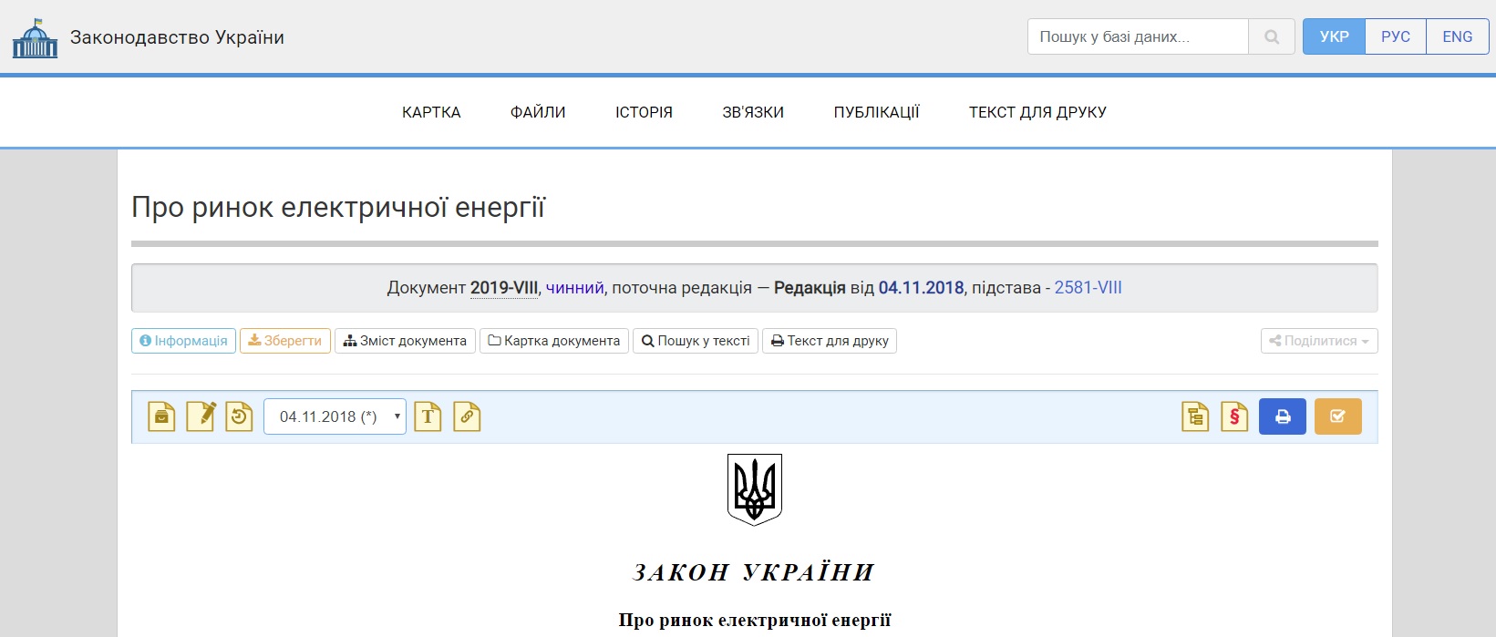Screen dimensions: 1496x637
Task: Click the document card archive icon
Action: [161, 416]
